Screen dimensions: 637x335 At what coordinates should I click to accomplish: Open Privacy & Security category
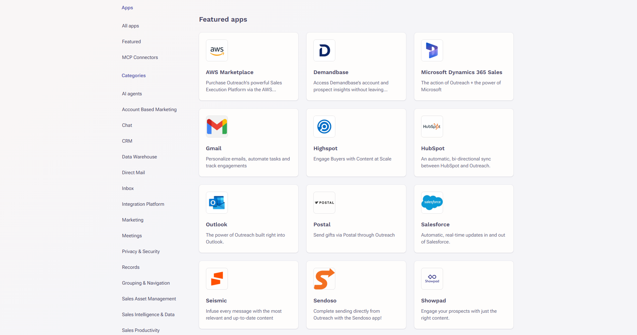[x=141, y=251]
